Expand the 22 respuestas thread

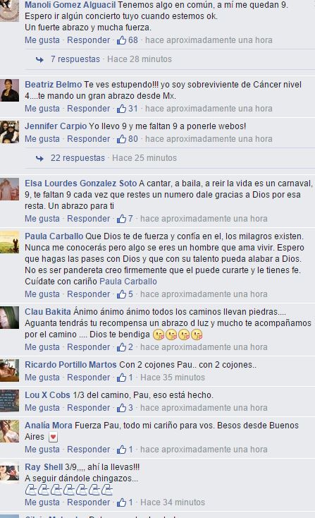78,158
